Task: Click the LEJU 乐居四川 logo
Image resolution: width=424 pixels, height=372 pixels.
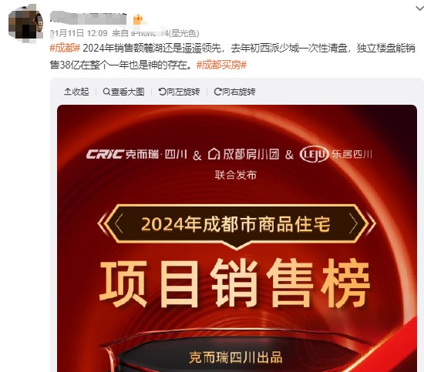Action: click(x=335, y=154)
